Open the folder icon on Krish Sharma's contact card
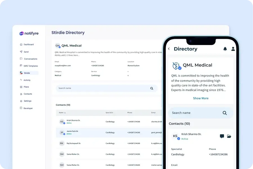The width and height of the screenshot is (253, 169). tap(229, 136)
